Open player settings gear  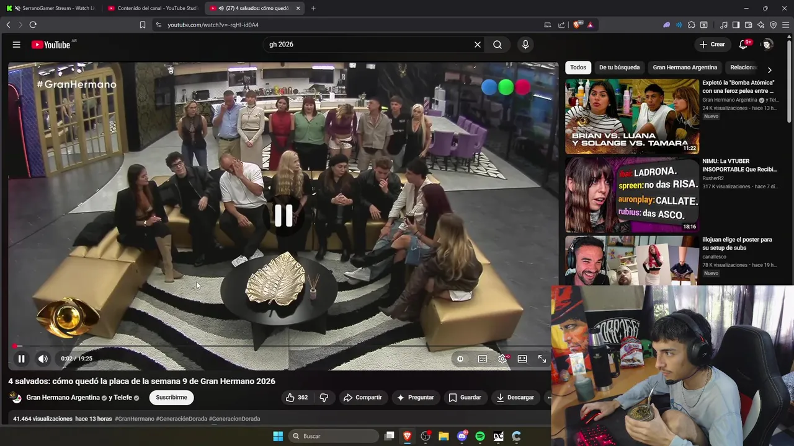502,359
